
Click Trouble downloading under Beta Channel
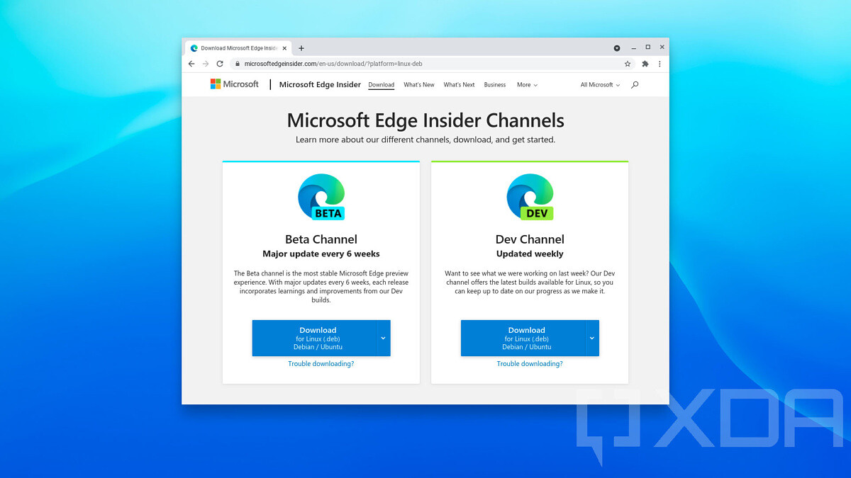pyautogui.click(x=321, y=363)
